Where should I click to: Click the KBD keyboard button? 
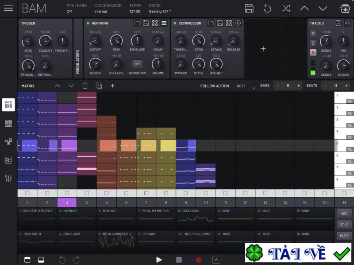(x=344, y=214)
